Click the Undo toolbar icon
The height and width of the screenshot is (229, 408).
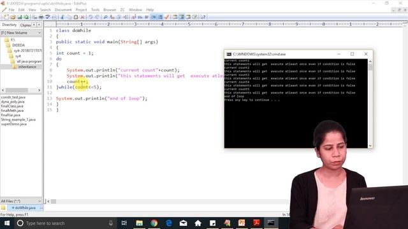91,17
